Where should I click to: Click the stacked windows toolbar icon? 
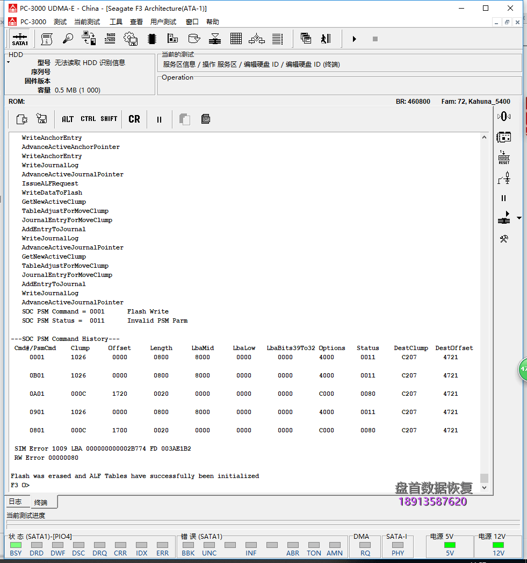[x=306, y=38]
